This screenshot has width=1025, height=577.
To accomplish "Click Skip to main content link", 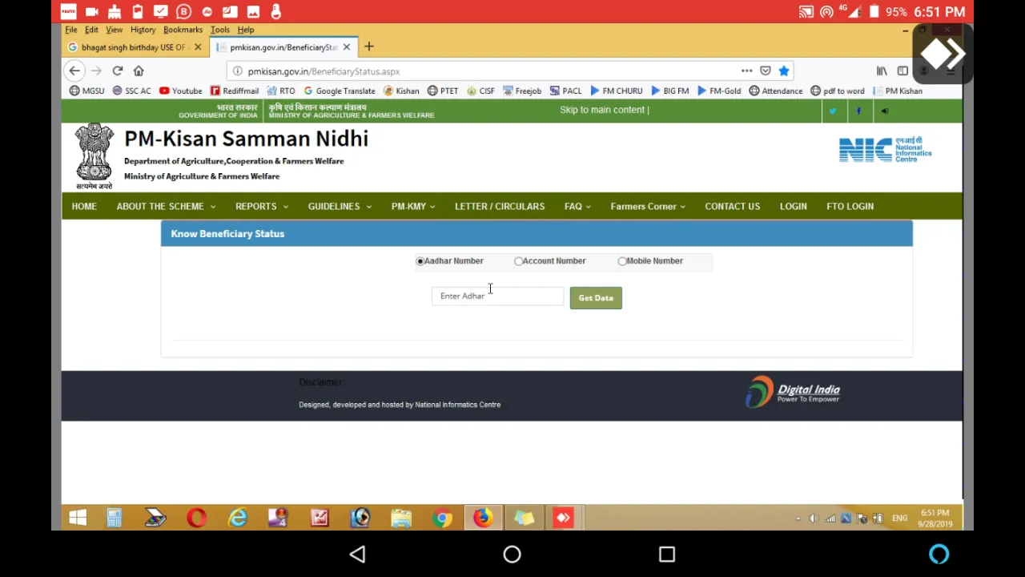I will click(x=602, y=110).
